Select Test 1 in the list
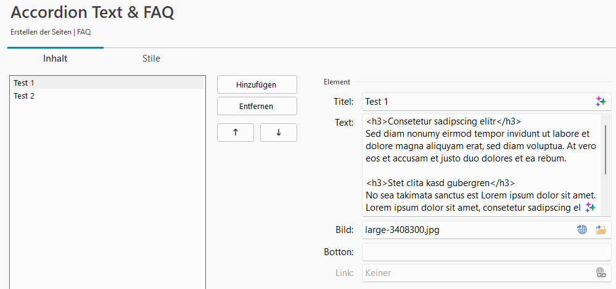 coord(25,83)
